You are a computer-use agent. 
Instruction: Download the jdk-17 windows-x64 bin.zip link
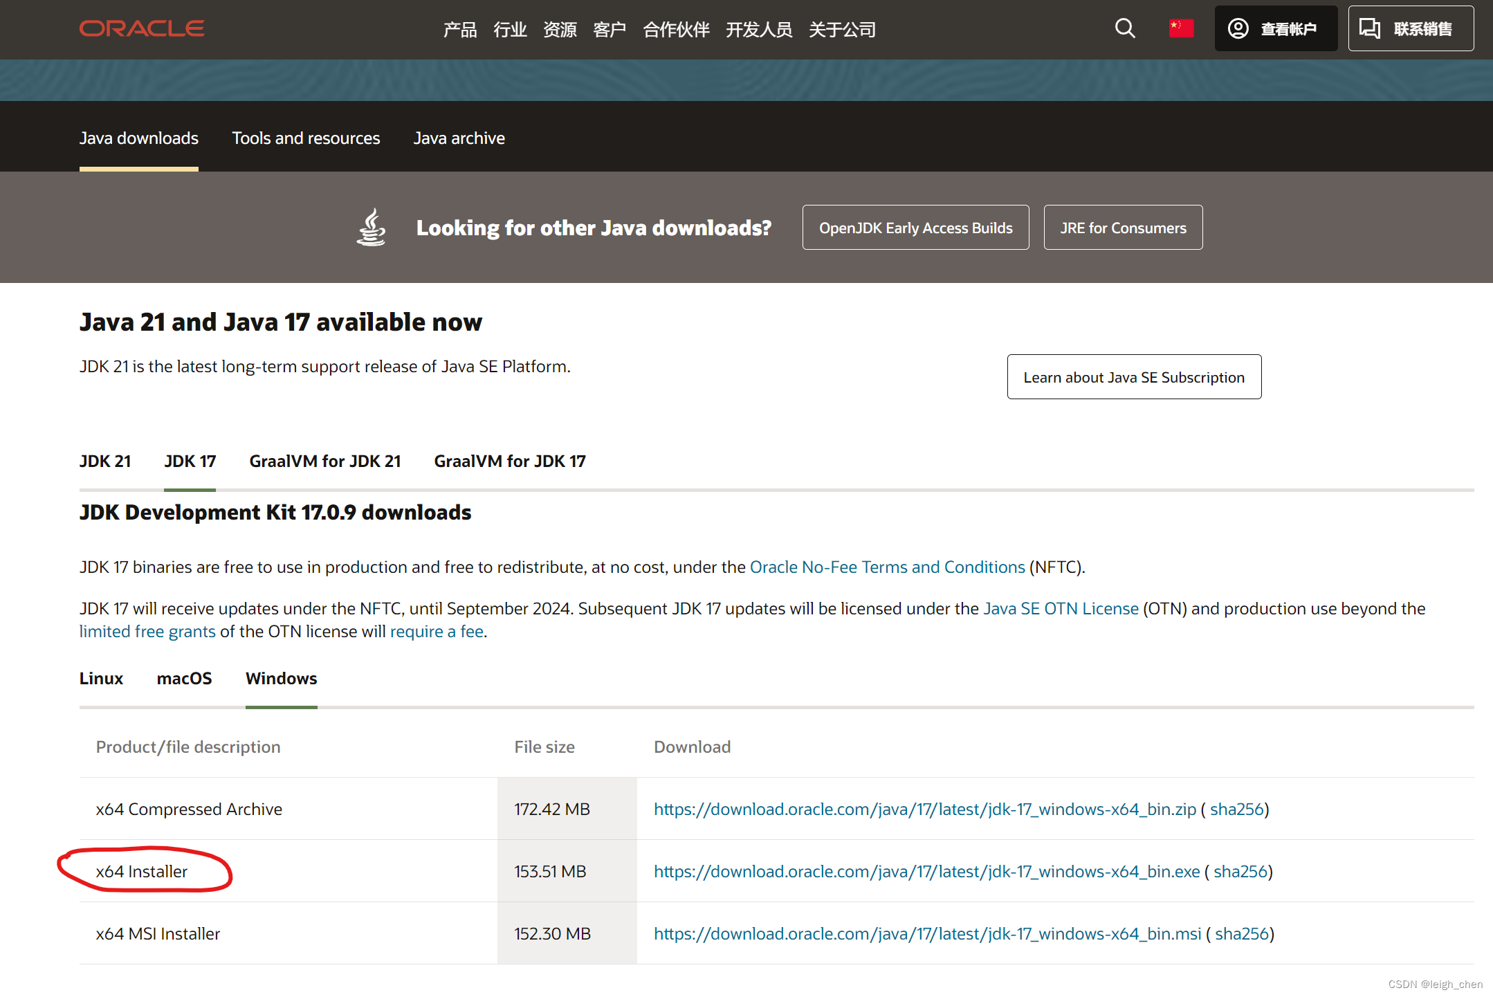coord(925,809)
